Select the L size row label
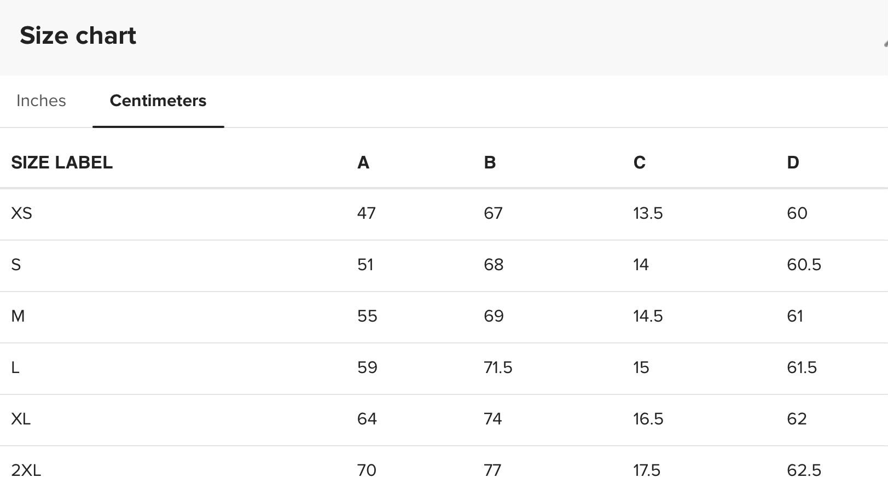888x495 pixels. click(x=15, y=368)
